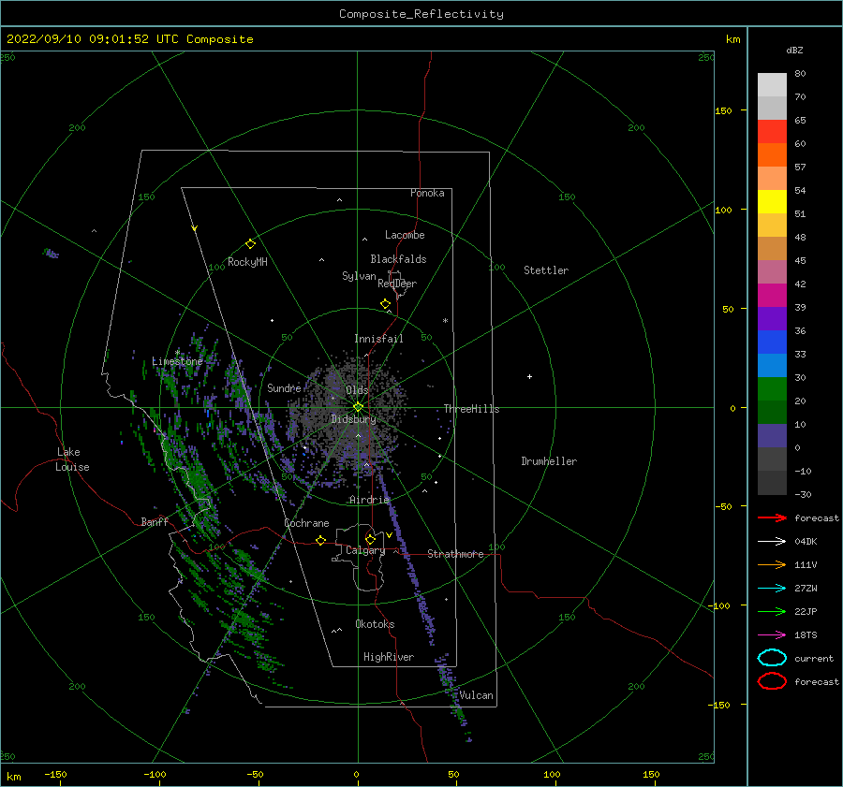Click the Composite_Reflectivity title
This screenshot has height=787, width=843.
click(x=421, y=14)
